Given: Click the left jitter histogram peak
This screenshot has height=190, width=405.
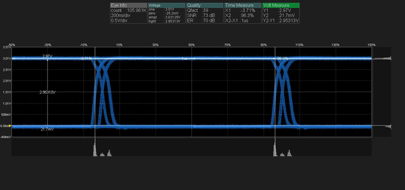Looking at the screenshot, I should (x=95, y=150).
